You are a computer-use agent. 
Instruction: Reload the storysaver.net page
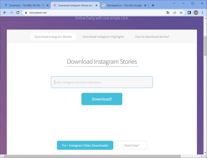coord(18,13)
